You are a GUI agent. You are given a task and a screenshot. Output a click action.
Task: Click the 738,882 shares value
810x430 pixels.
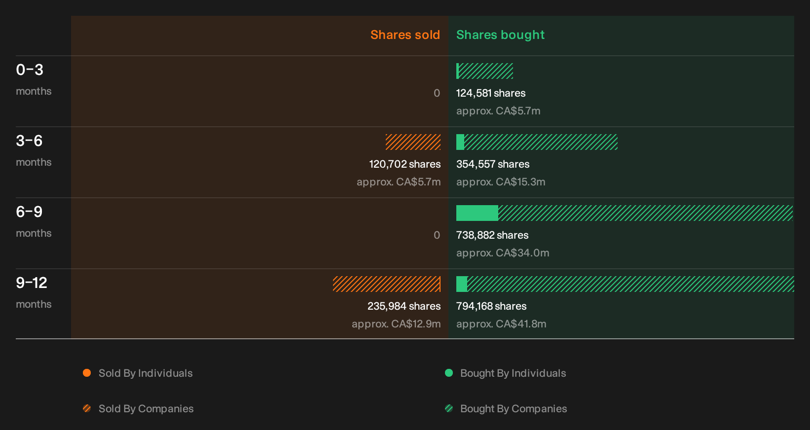tap(492, 235)
